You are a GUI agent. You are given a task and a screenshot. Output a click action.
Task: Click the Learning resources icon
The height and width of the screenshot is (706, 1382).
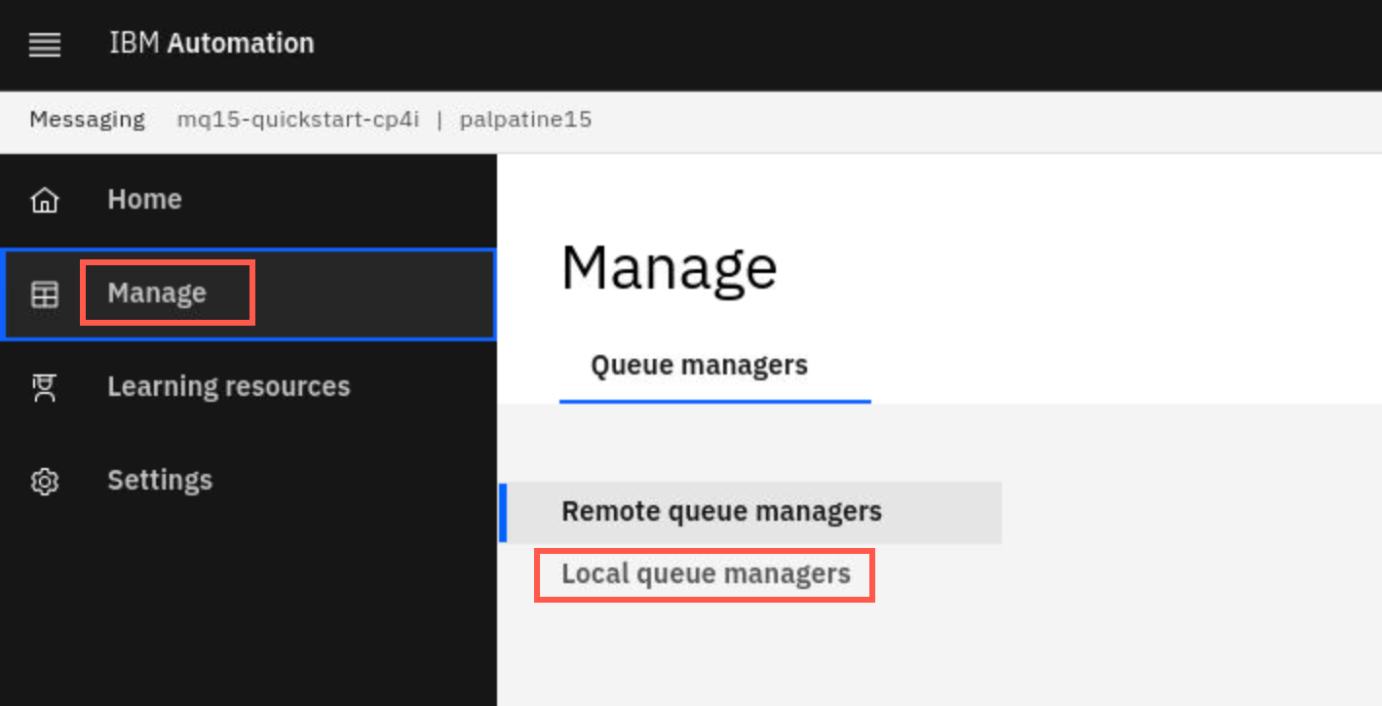point(45,387)
